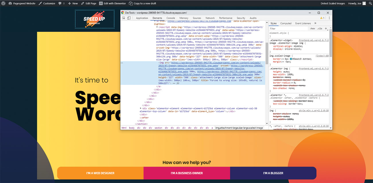The width and height of the screenshot is (373, 183).
Task: Toggle the :hov element state panel
Action: coord(312,29)
